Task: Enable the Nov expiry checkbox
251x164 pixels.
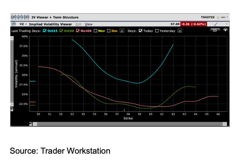Action: pyautogui.click(x=96, y=31)
